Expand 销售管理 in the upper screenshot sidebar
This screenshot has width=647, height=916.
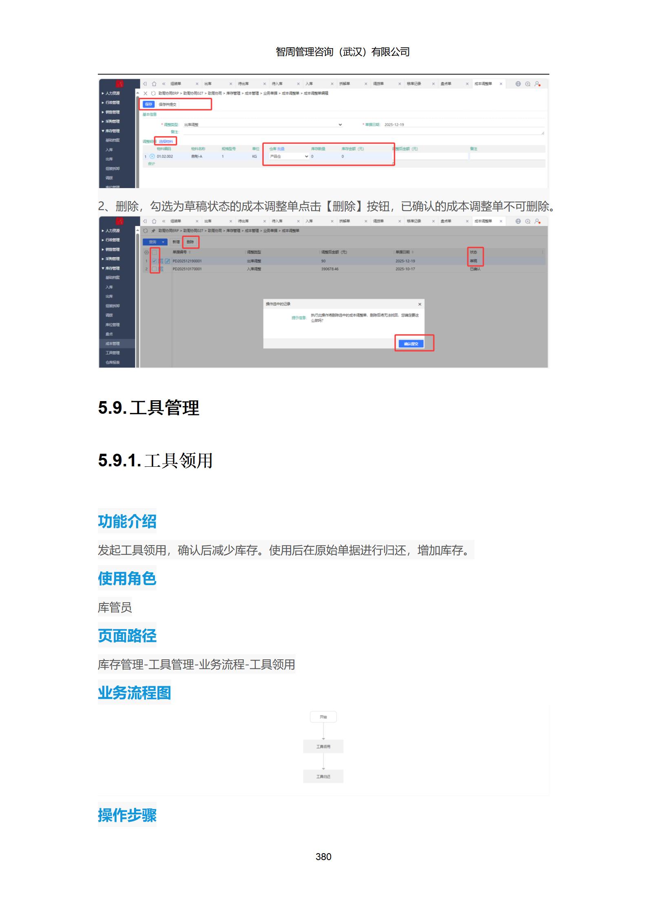click(x=111, y=112)
